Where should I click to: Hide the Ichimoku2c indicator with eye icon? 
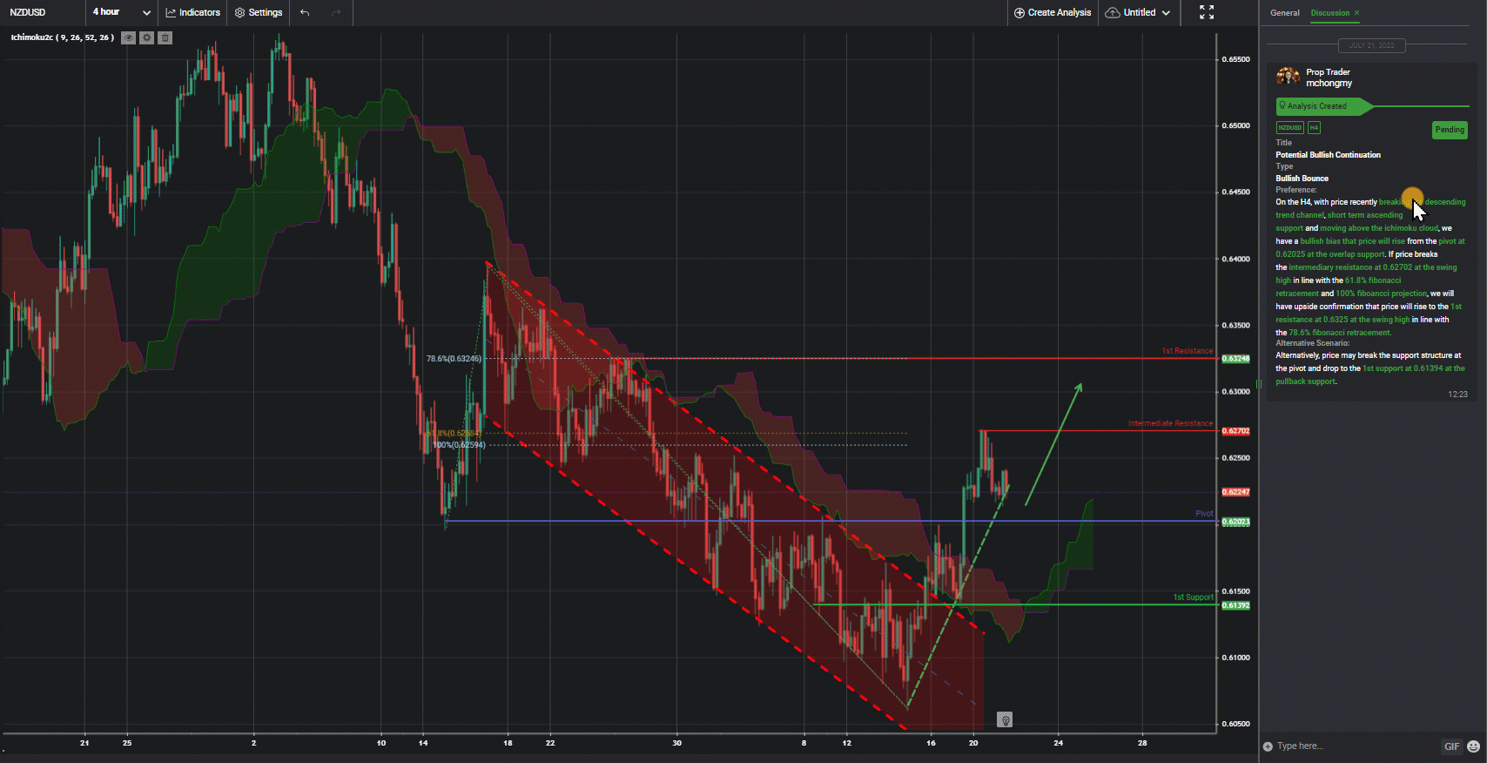pos(128,37)
